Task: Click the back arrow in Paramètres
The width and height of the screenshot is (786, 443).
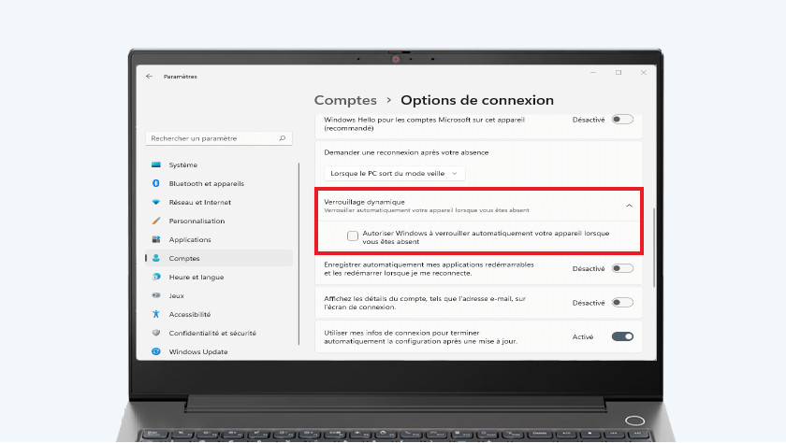Action: click(x=150, y=77)
